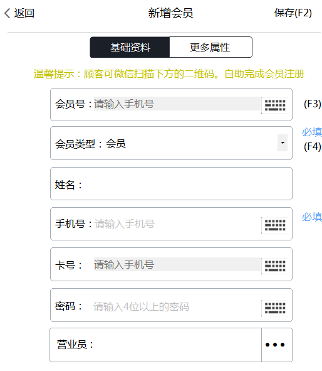Click the back arrow chevron icon
This screenshot has height=371, width=322.
tap(8, 13)
